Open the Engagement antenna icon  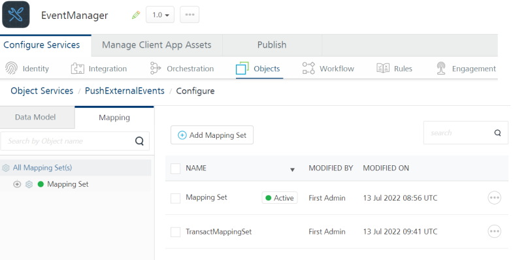[441, 69]
